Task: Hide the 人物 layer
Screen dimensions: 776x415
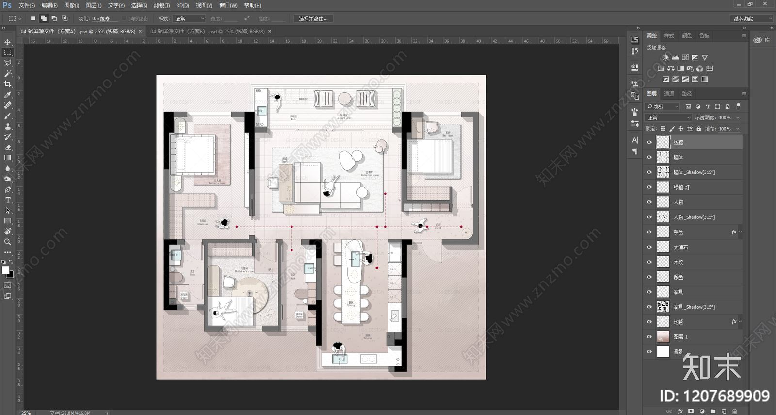Action: coord(649,202)
